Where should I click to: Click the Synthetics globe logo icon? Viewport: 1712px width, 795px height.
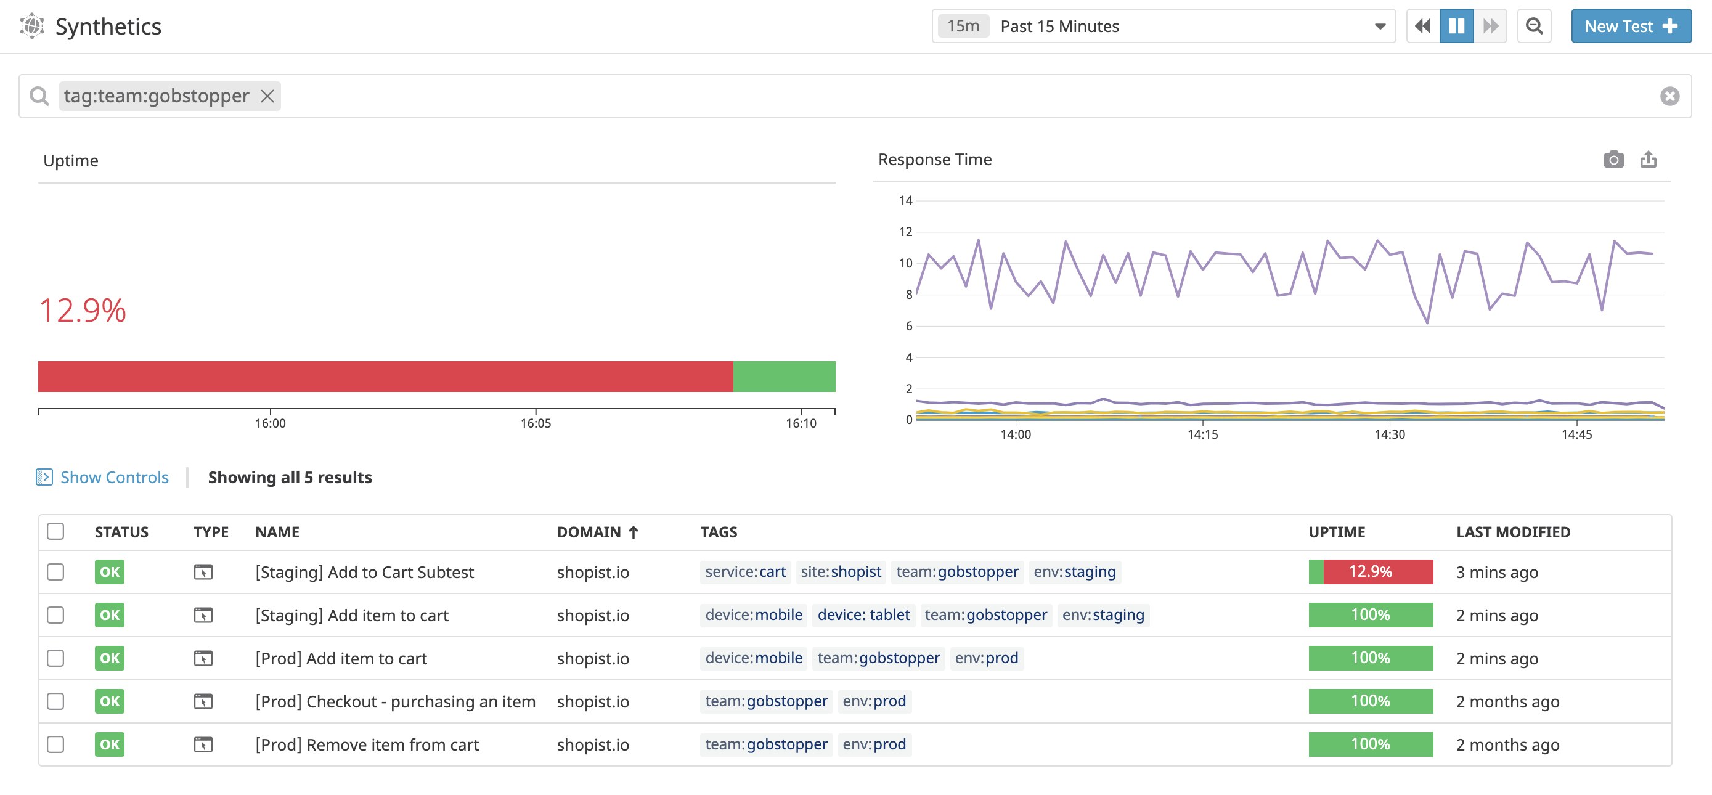tap(32, 26)
